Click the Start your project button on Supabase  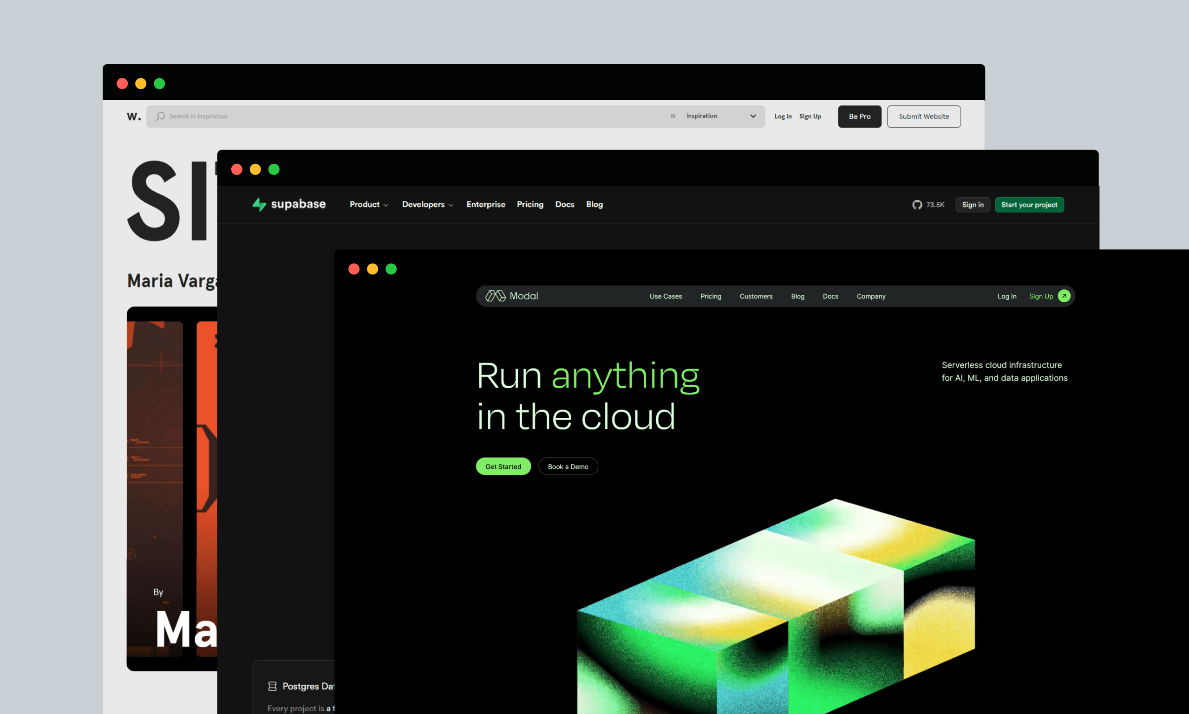coord(1029,204)
